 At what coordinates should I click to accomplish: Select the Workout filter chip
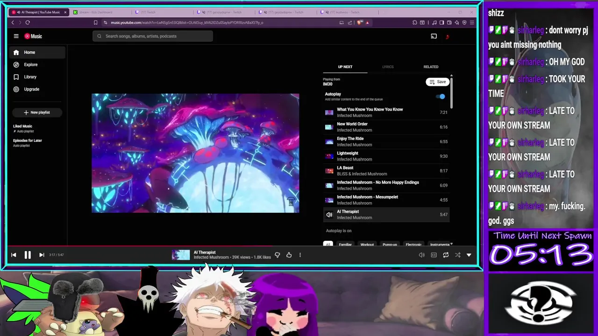[x=367, y=245]
